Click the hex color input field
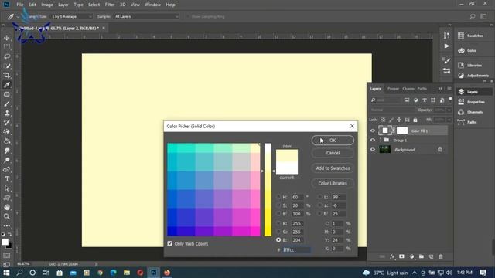 click(296, 249)
